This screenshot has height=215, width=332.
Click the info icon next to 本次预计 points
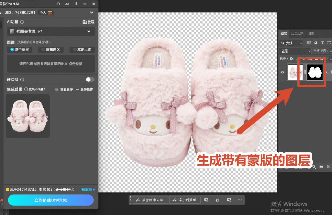pos(72,189)
